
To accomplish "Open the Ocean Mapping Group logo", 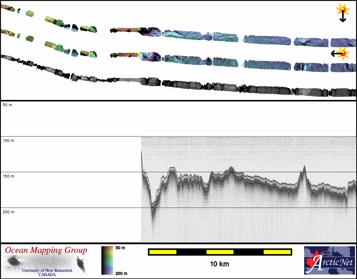I will (46, 261).
